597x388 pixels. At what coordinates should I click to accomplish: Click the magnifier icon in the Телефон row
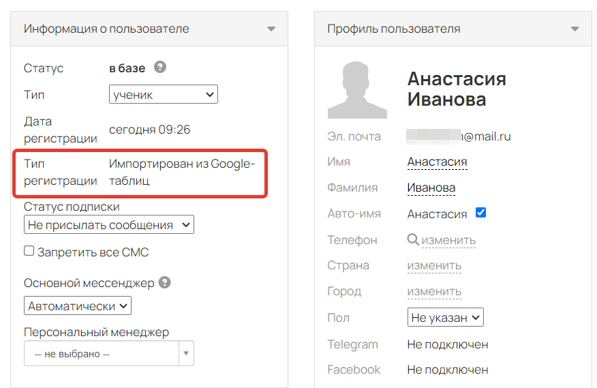click(x=413, y=240)
